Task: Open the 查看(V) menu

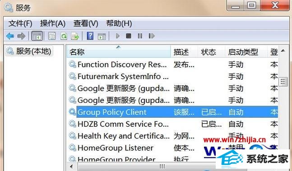Action: coord(86,23)
